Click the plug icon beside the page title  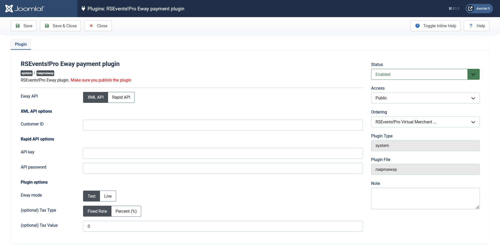83,9
